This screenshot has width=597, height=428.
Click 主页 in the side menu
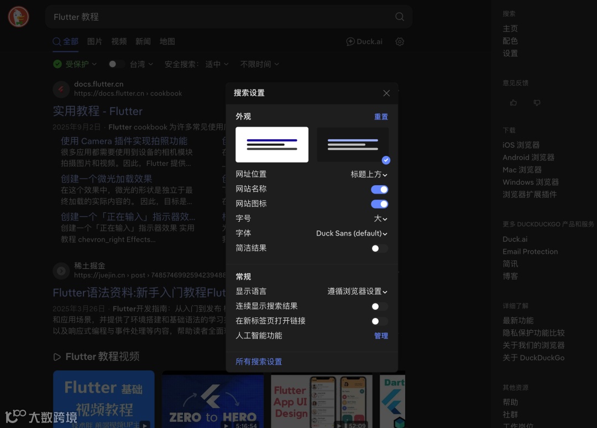pos(510,29)
